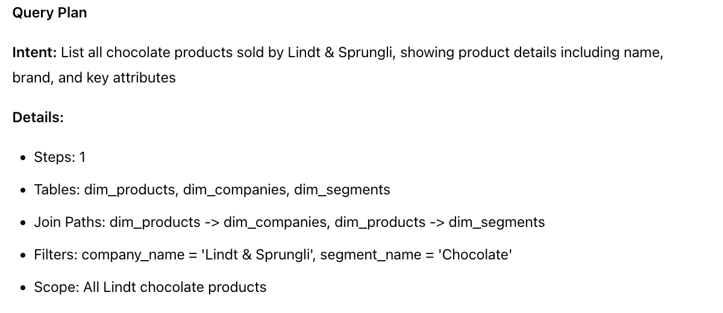Click the Query Plan heading
Viewport: 723px width, 313px height.
49,13
